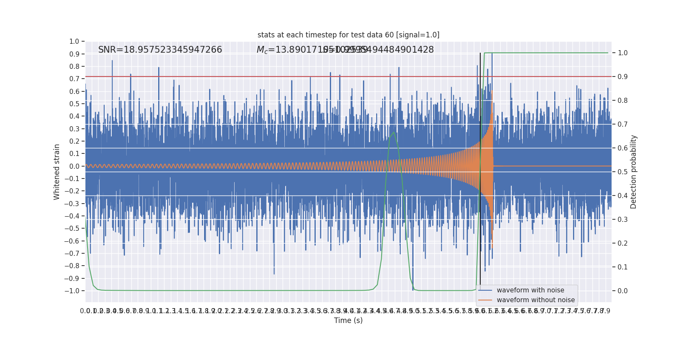Select 'waveform with noise' legend entry
Viewport: 680px width, 340px height.
pyautogui.click(x=530, y=290)
